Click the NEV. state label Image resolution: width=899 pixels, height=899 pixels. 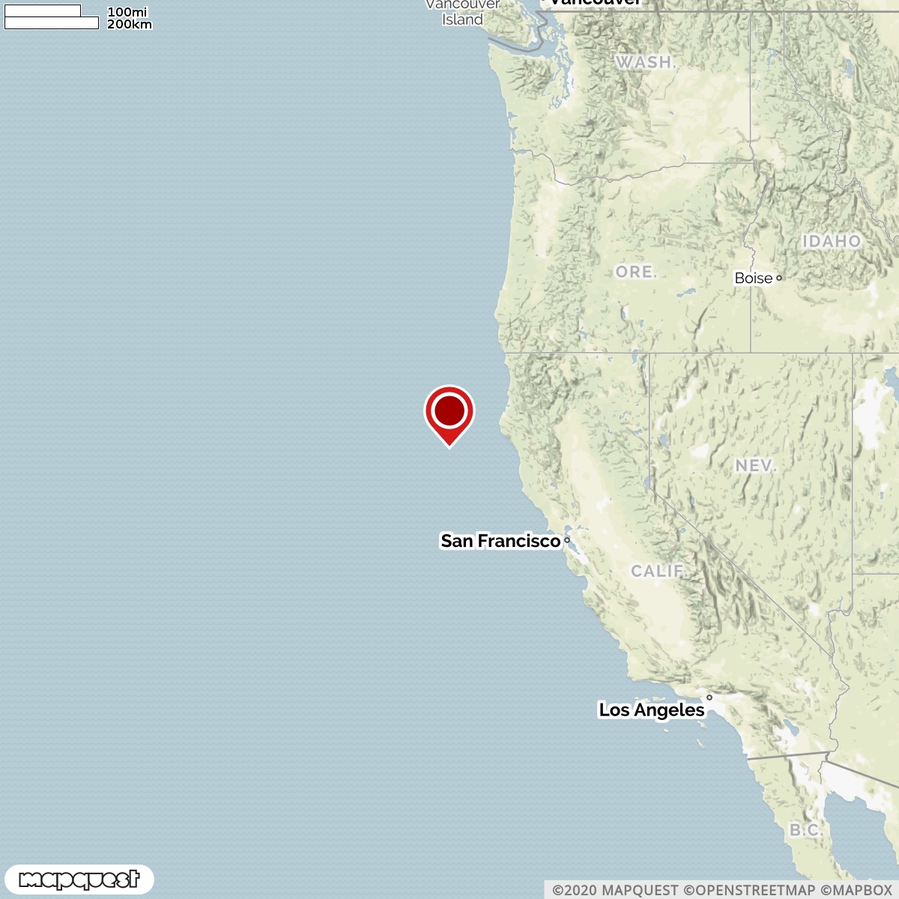[755, 466]
